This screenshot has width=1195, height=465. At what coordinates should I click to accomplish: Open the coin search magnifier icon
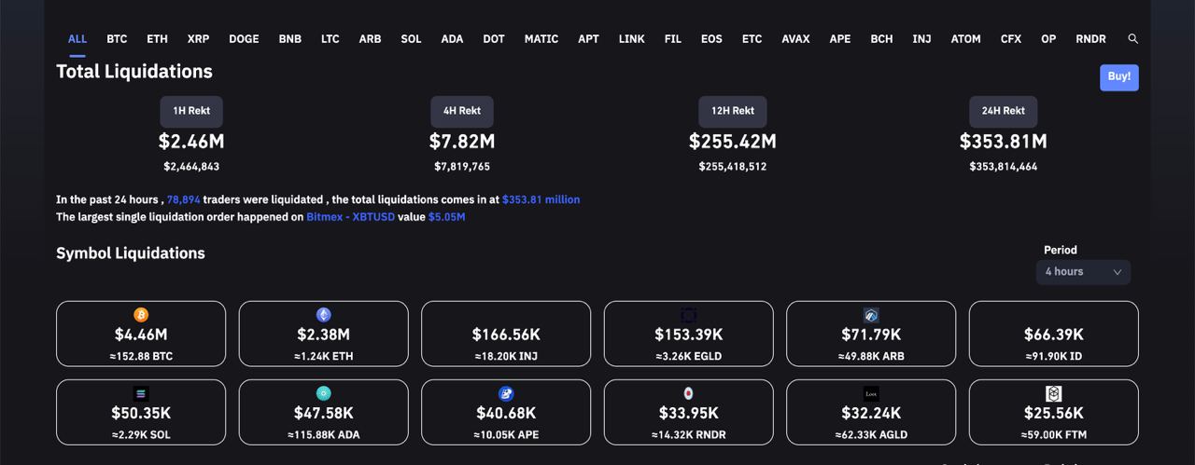click(1132, 39)
